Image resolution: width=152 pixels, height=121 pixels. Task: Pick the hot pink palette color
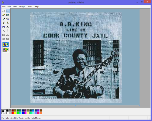(38, 113)
